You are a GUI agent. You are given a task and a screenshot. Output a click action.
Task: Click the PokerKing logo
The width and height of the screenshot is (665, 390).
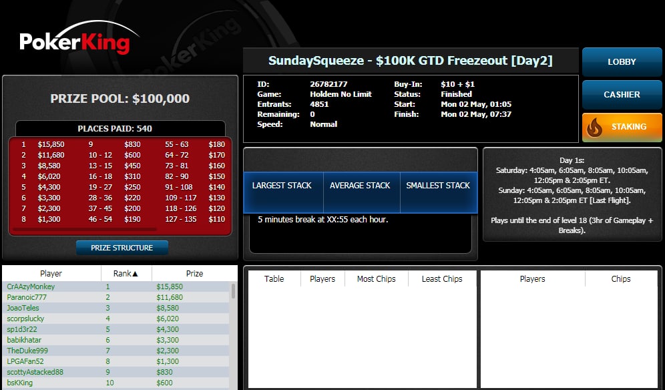point(74,42)
